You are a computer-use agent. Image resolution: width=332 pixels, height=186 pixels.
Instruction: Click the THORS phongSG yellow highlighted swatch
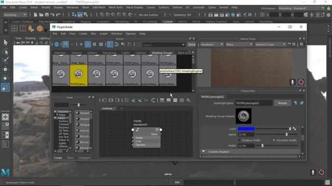[x=78, y=75]
